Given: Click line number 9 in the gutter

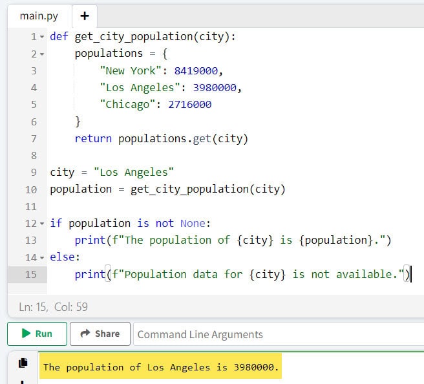Looking at the screenshot, I should [x=34, y=173].
